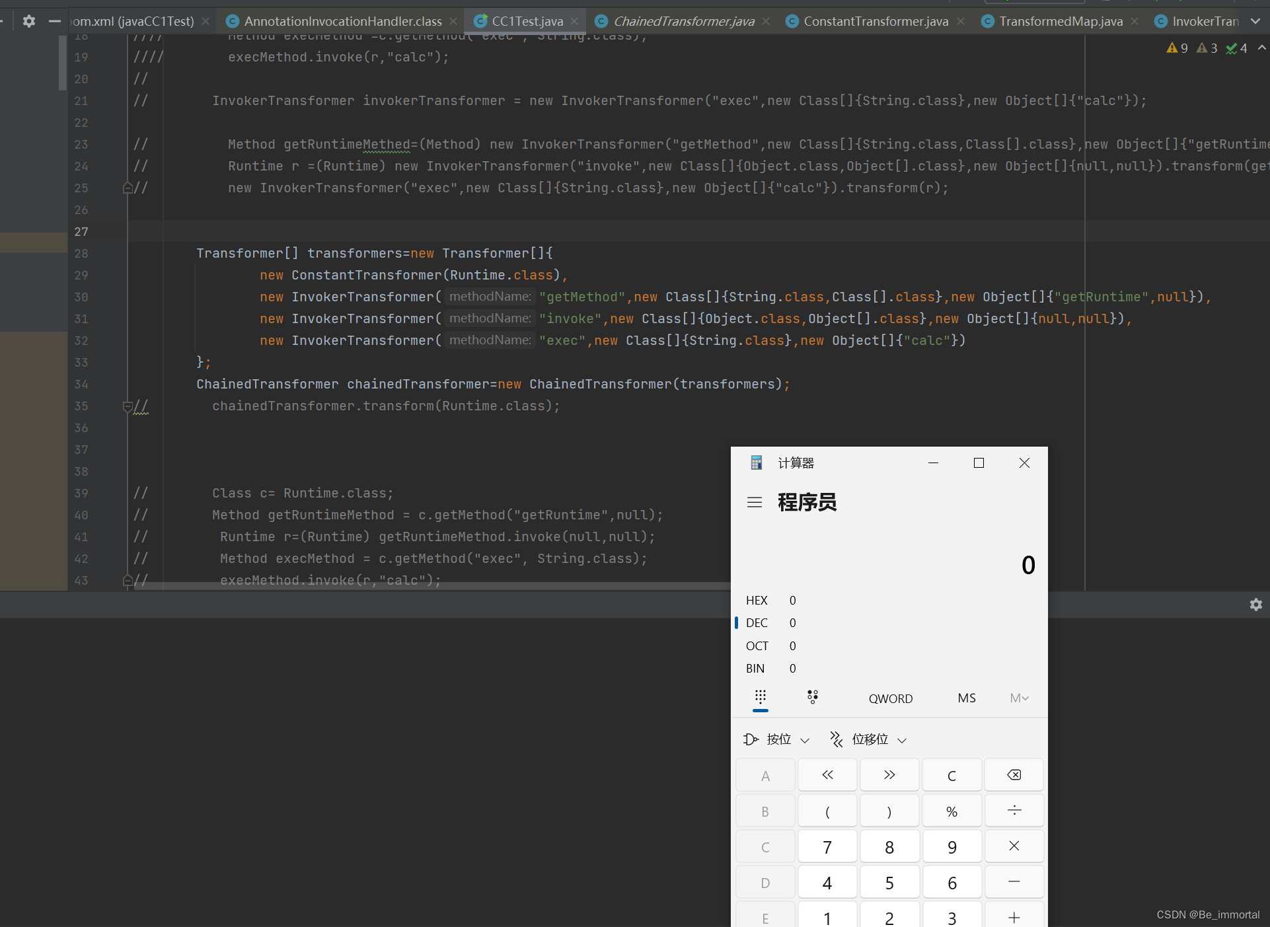
Task: Click line number 27 in gutter
Action: click(x=81, y=232)
